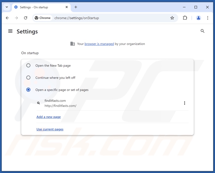This screenshot has width=215, height=173.
Task: Select 'Open the New Tab page' radio
Action: (x=28, y=65)
